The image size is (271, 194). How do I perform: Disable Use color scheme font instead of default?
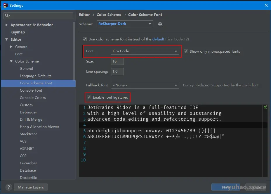85,39
